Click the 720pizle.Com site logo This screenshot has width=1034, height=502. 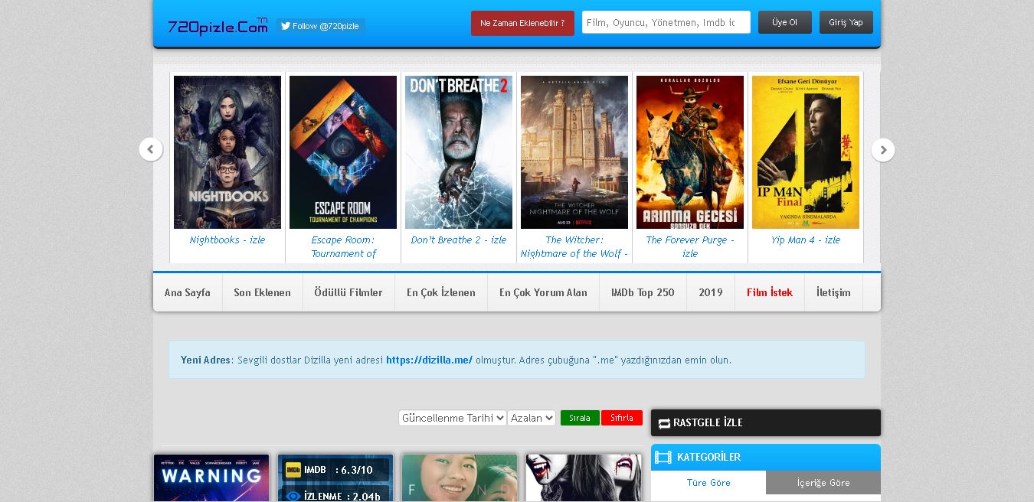pyautogui.click(x=218, y=26)
